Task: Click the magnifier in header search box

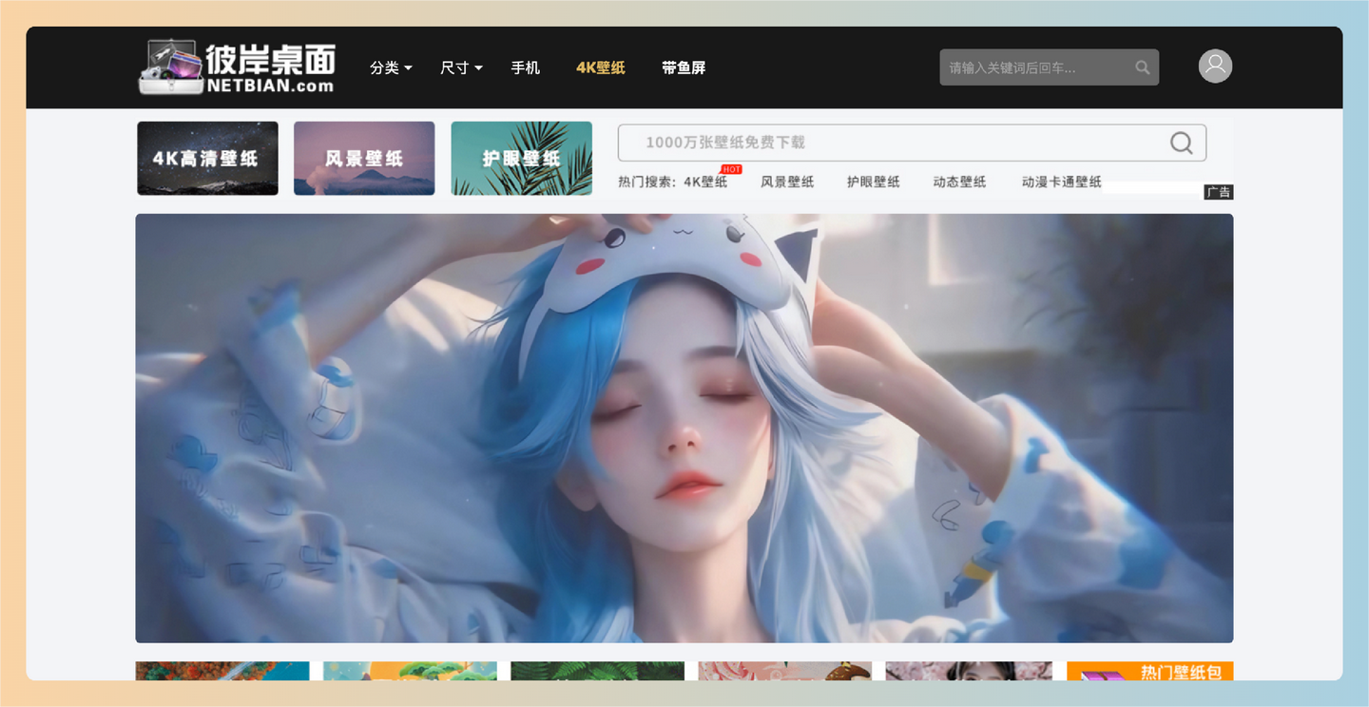Action: tap(1143, 67)
